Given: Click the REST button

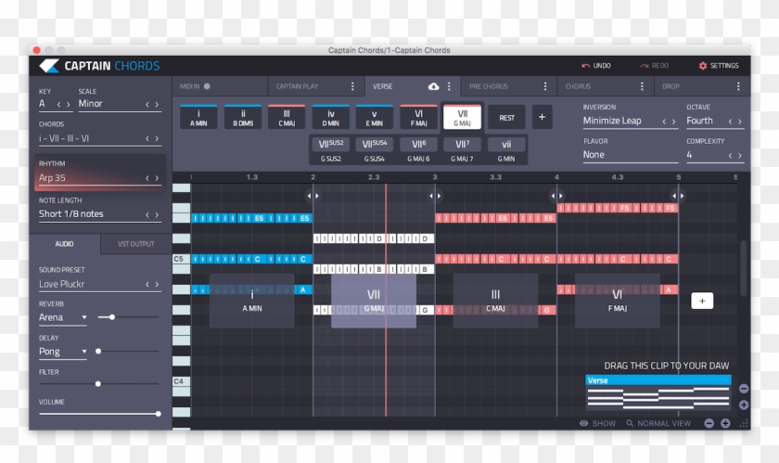Looking at the screenshot, I should [506, 117].
